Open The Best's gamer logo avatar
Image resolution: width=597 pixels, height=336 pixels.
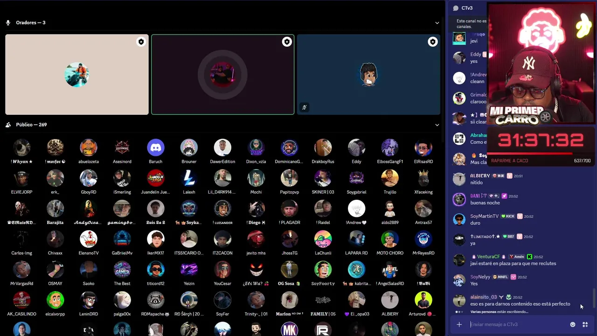pyautogui.click(x=122, y=269)
